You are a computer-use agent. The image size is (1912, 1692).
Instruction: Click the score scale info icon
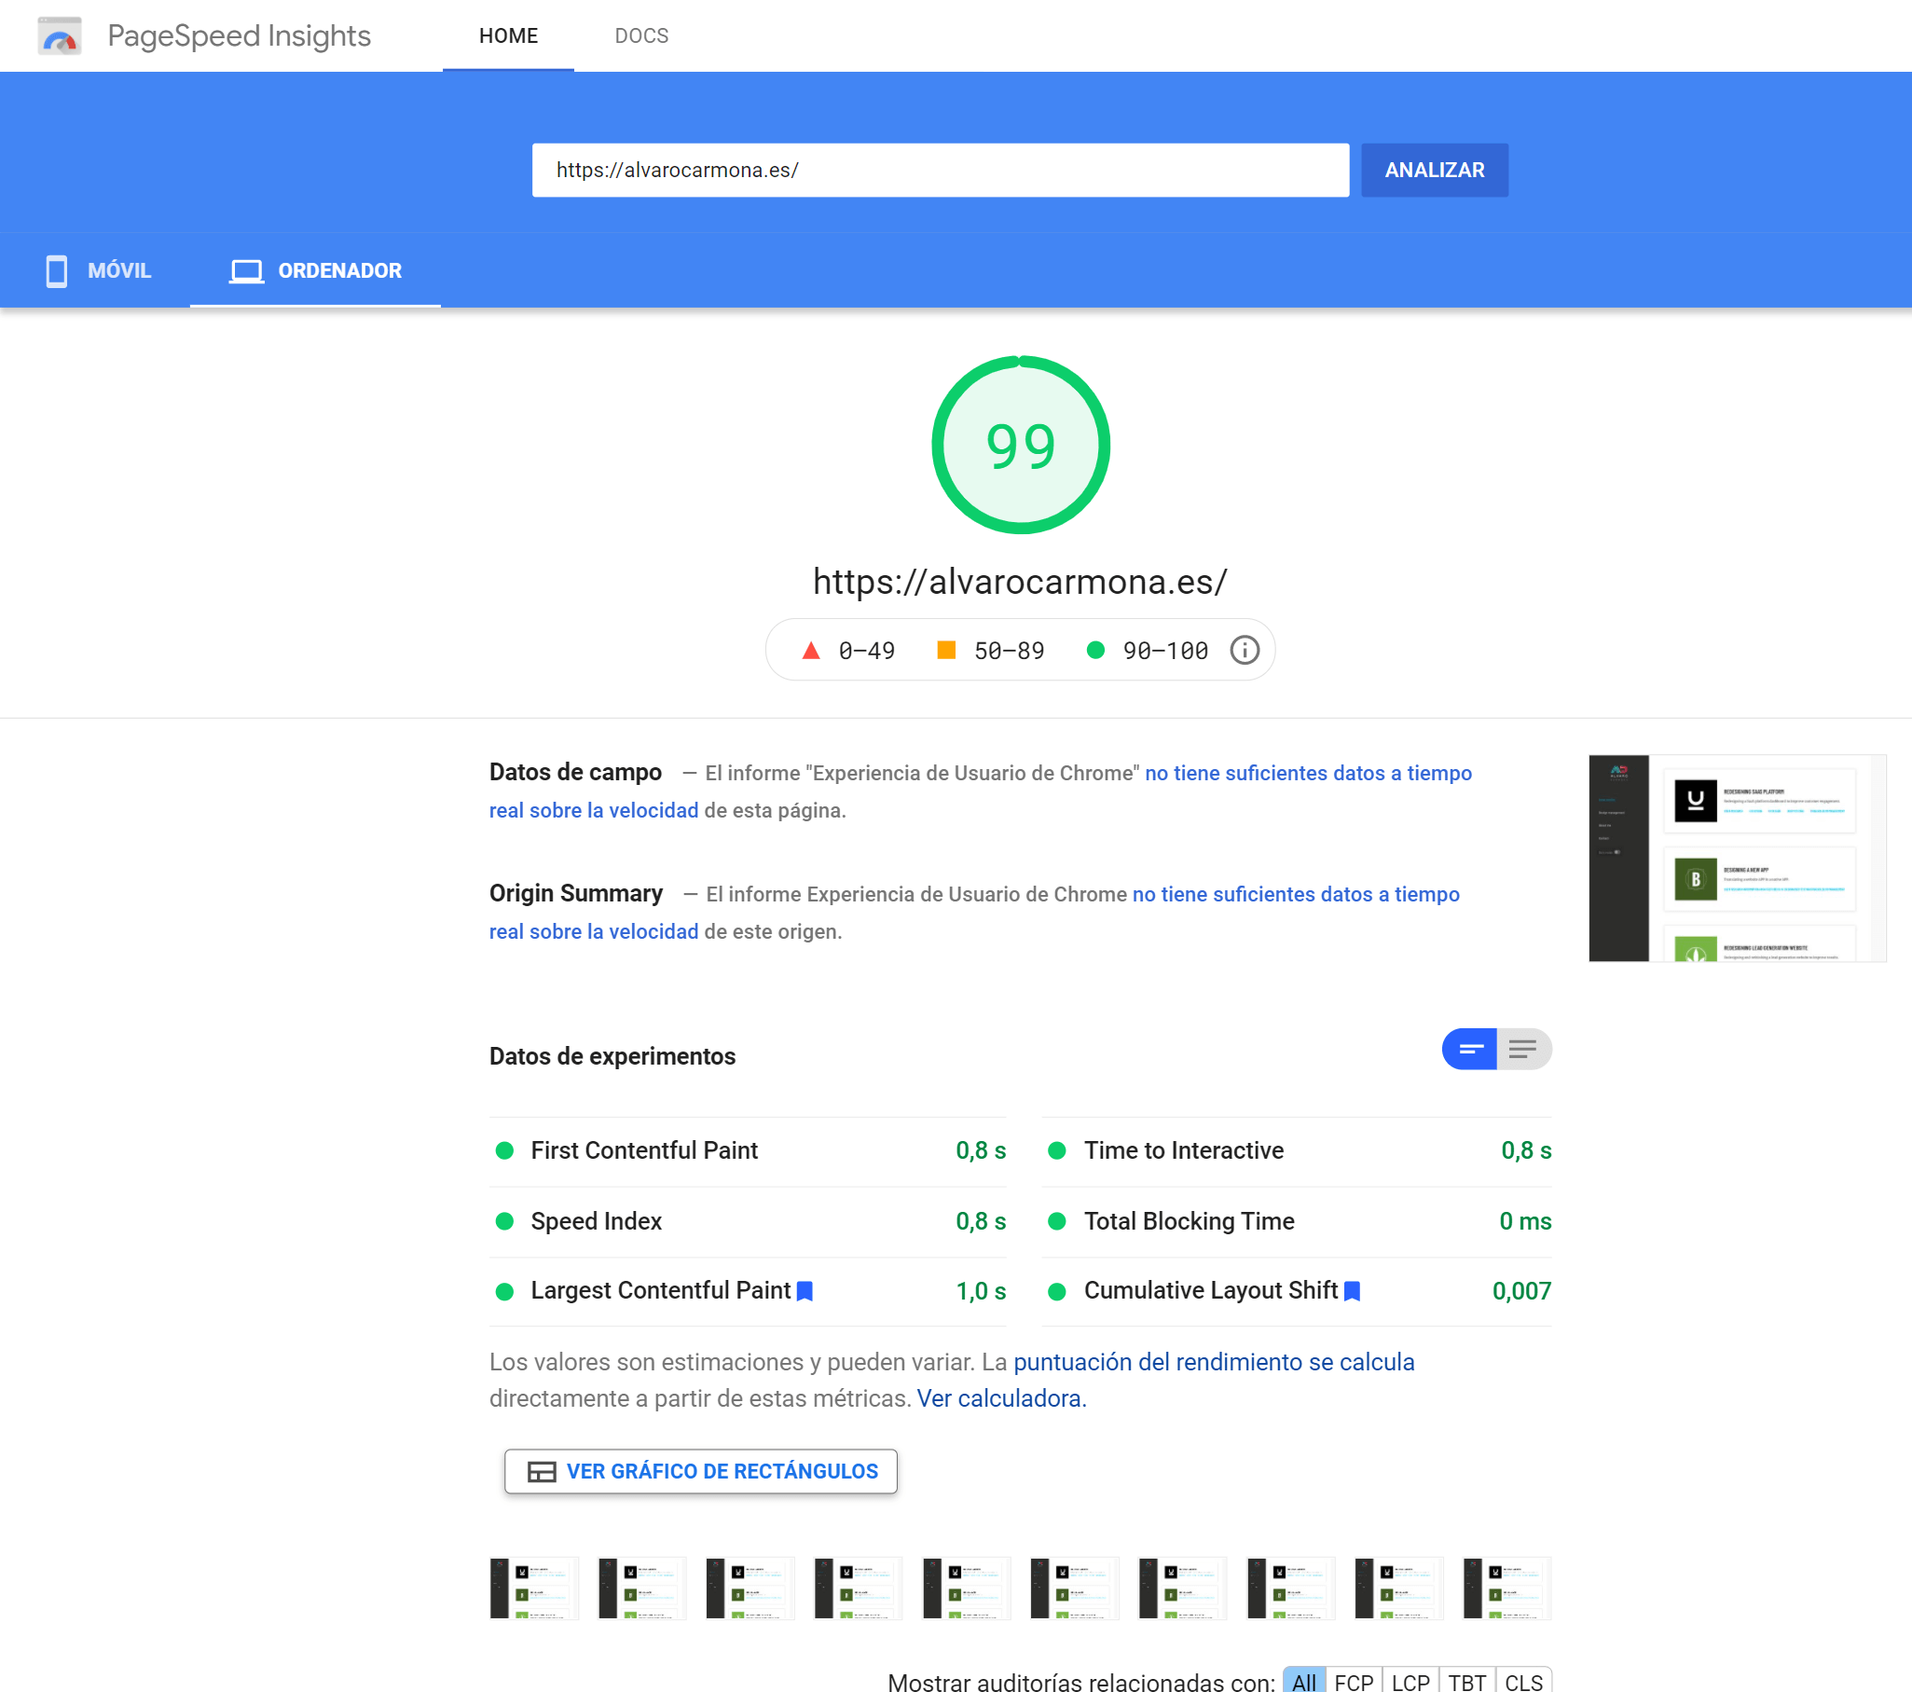1245,650
